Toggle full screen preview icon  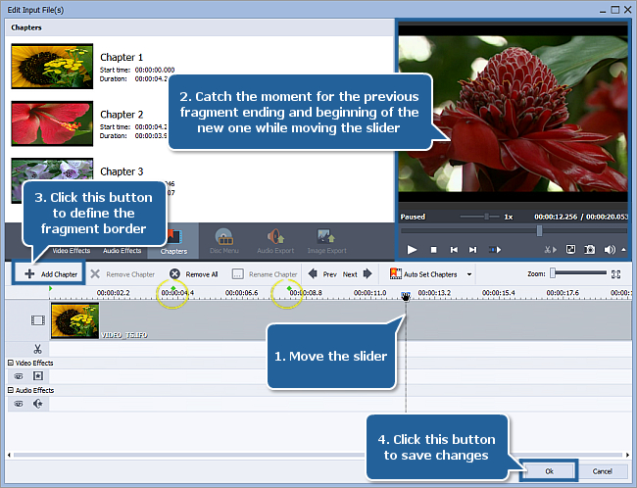(570, 250)
